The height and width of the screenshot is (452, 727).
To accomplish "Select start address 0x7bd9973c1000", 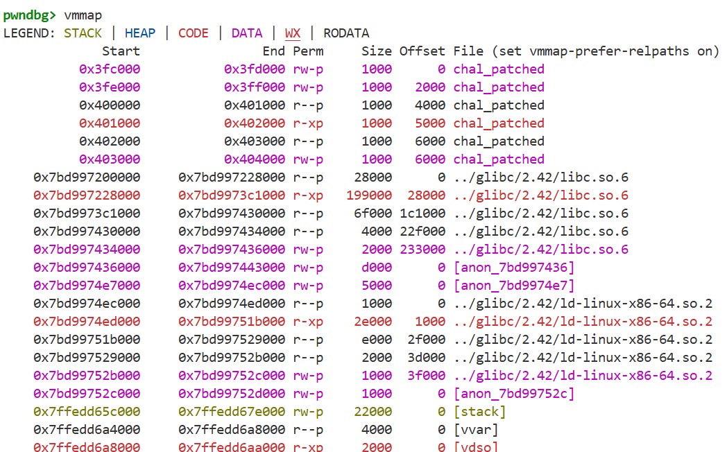I will coord(87,214).
